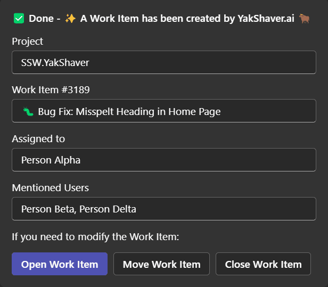
Task: Select the Bug Fix: Misspelt Heading title text
Action: (x=129, y=111)
